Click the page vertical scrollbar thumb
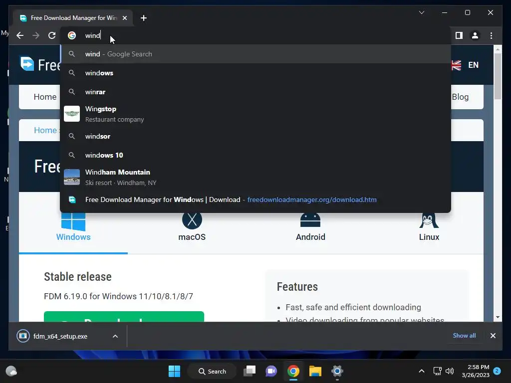This screenshot has height=383, width=511. click(x=498, y=76)
